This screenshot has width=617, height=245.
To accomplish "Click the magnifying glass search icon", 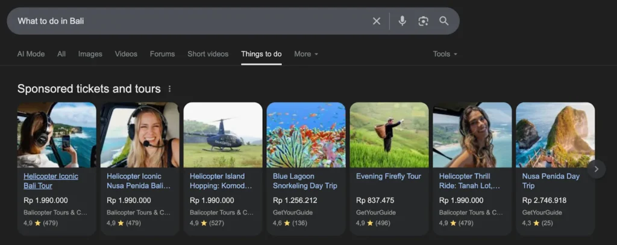I will pyautogui.click(x=444, y=21).
